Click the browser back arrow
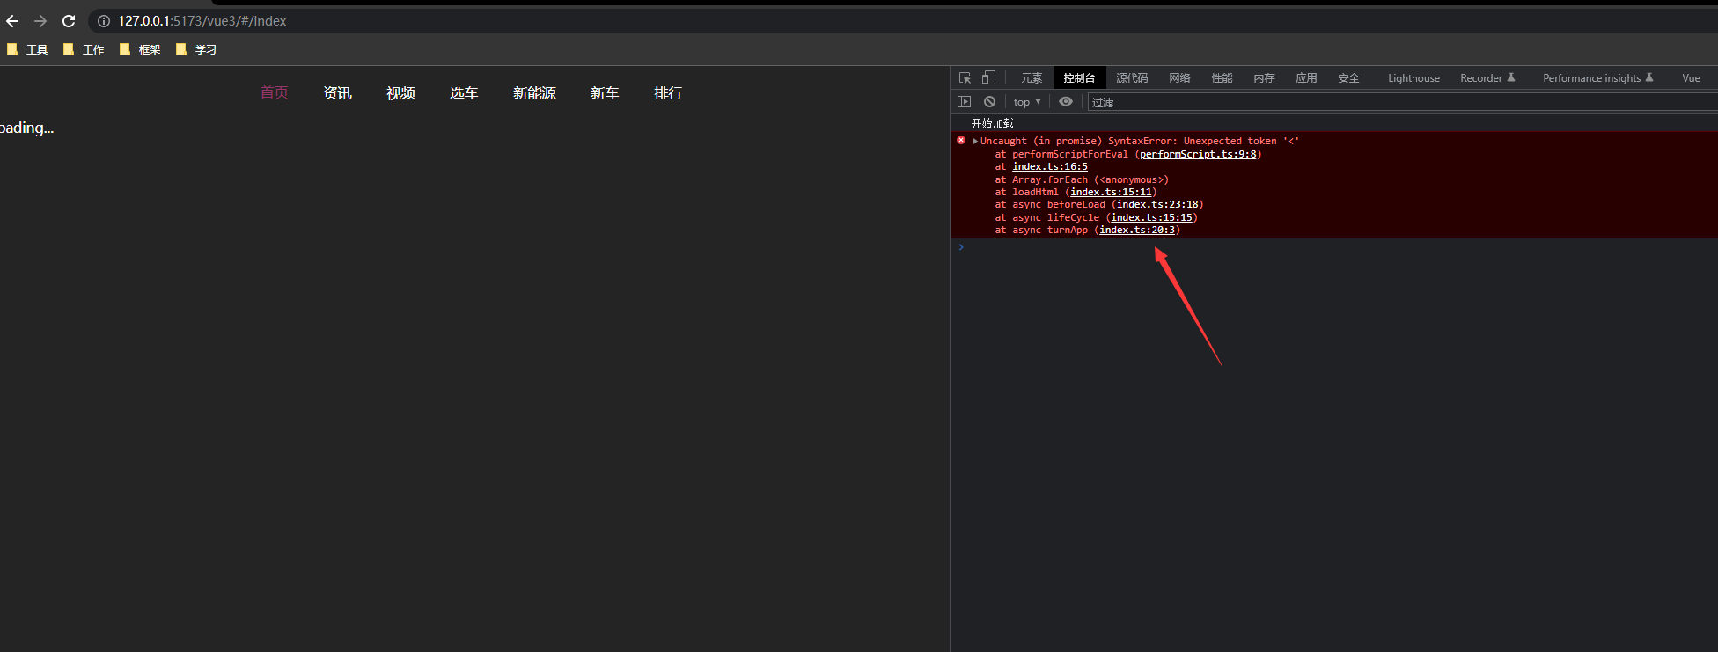Viewport: 1718px width, 652px height. point(12,21)
